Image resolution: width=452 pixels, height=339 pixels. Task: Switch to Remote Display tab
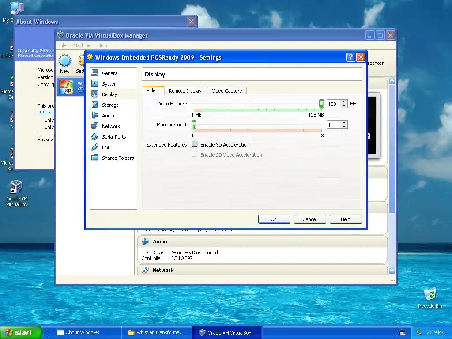pos(185,91)
